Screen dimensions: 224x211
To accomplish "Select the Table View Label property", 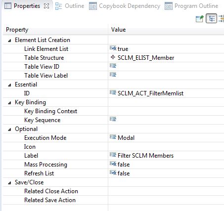I will click(46, 76).
